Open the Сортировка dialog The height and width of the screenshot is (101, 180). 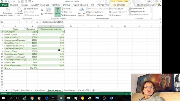[48, 11]
